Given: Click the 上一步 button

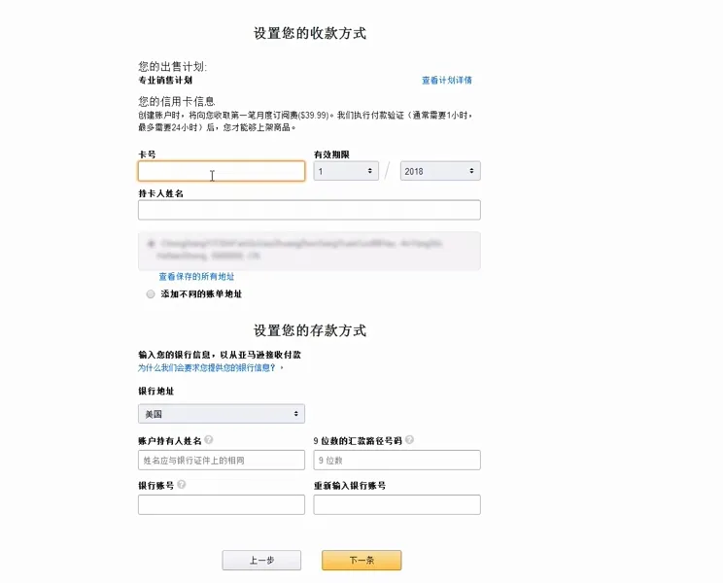Looking at the screenshot, I should (x=261, y=560).
